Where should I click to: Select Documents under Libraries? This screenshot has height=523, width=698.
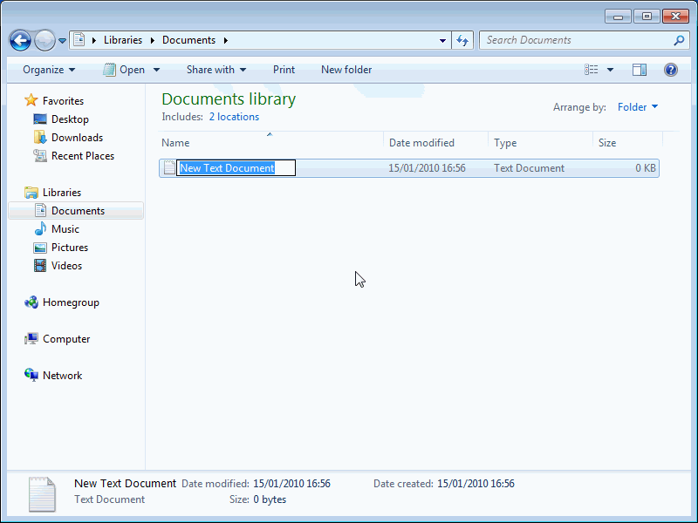76,211
